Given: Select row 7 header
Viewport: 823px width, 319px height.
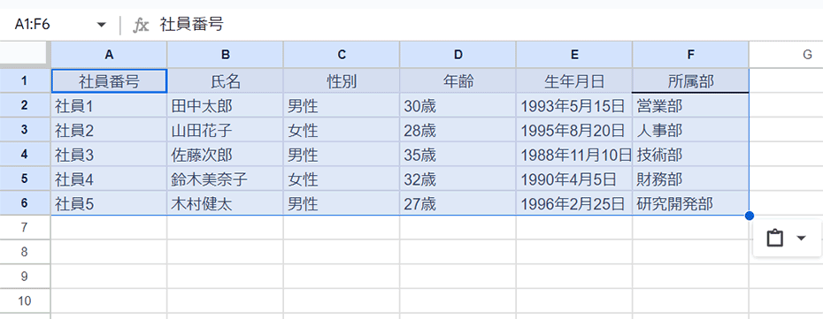Looking at the screenshot, I should [x=25, y=227].
